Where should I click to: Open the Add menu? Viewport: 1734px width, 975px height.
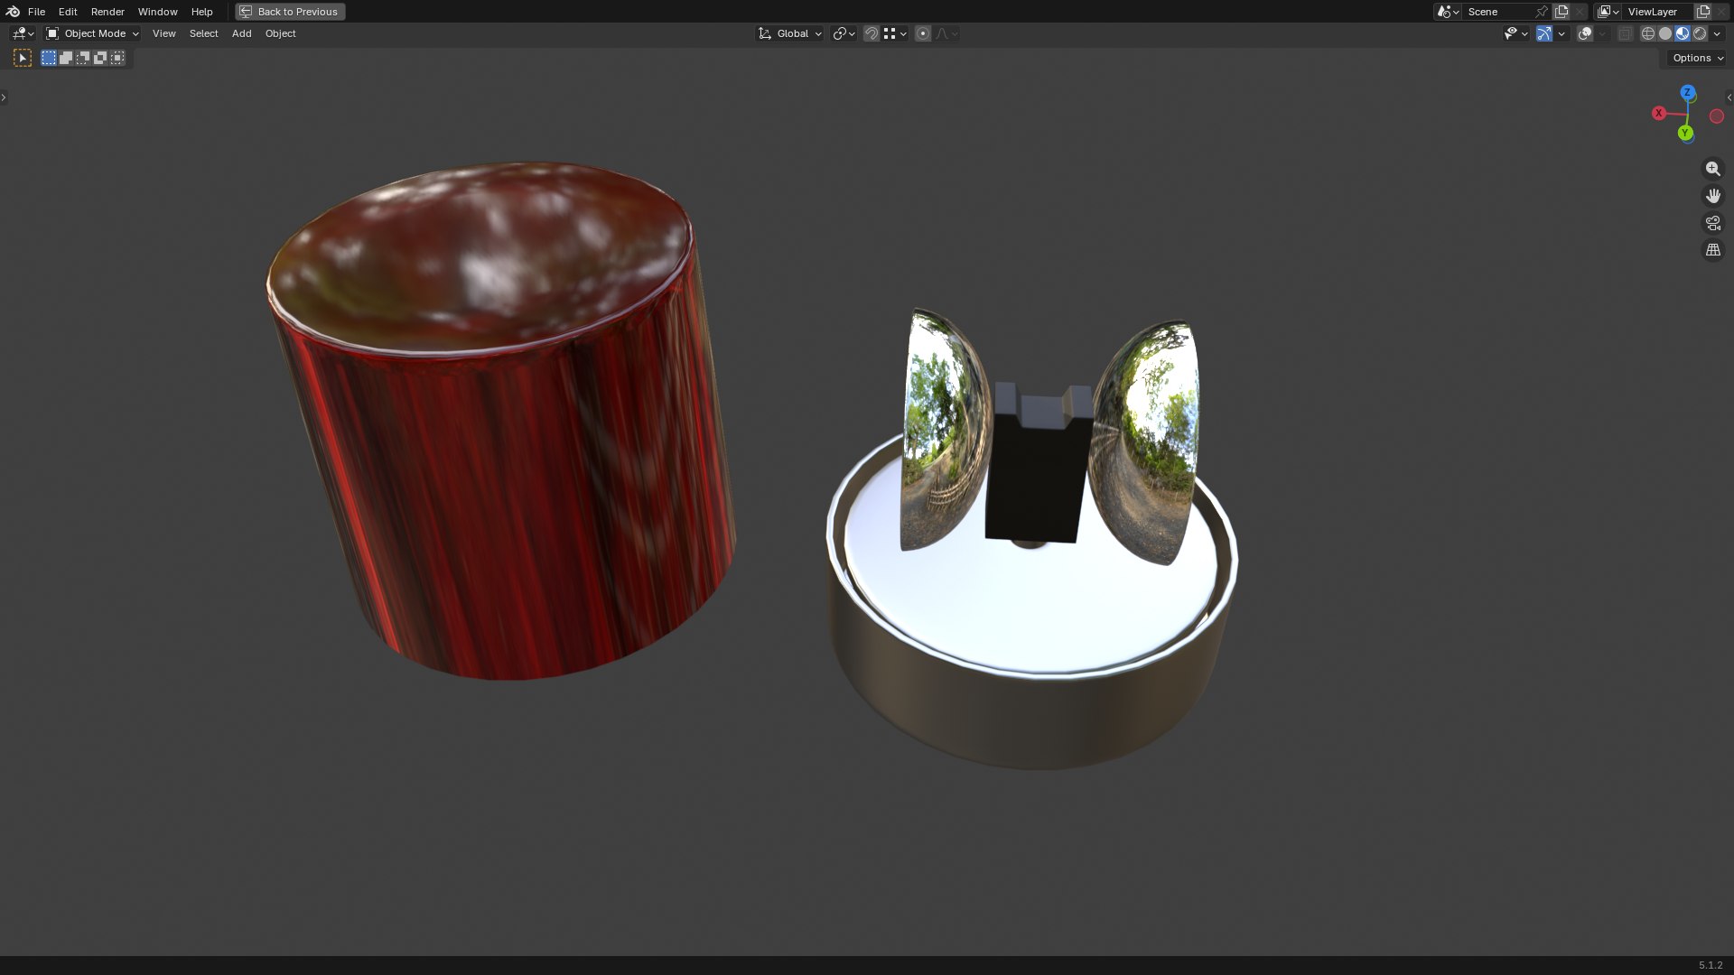click(241, 33)
